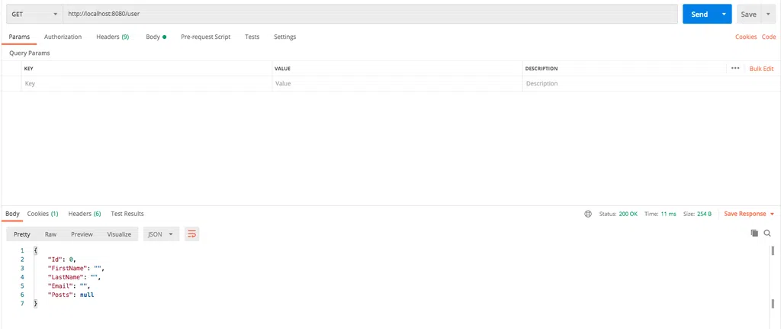Screen dimensions: 781x329
Task: Click the Value input in Query Params
Action: coord(397,84)
